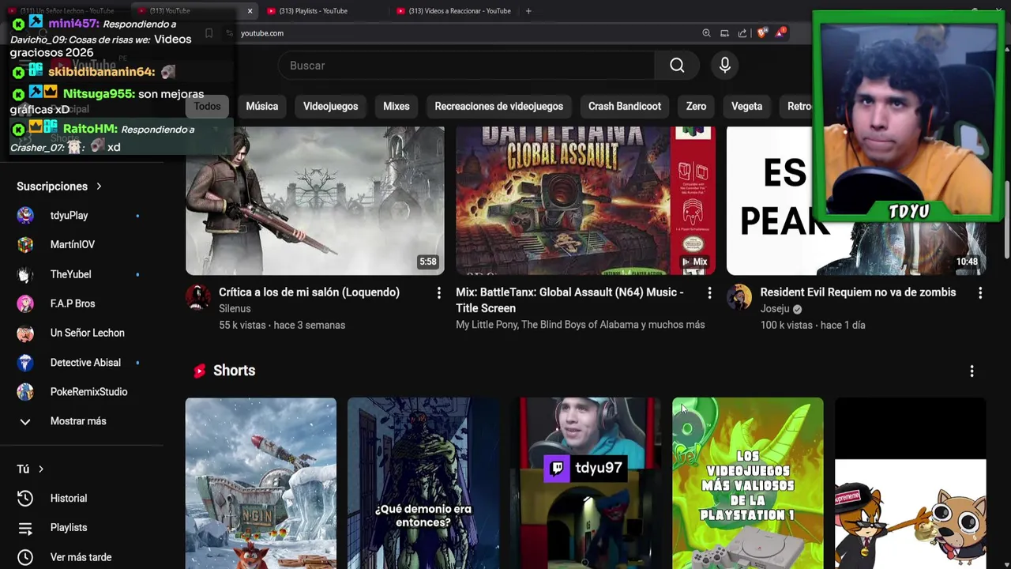Viewport: 1011px width, 569px height.
Task: Open Resident Evil Requiem no va de zombis title
Action: tap(858, 292)
